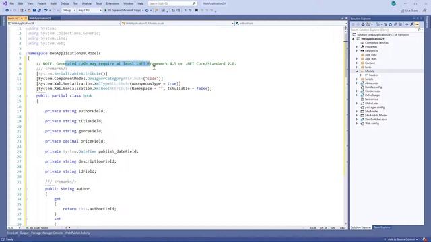Select the Book.cs file in Solution Explorer
This screenshot has width=431, height=242.
(x=374, y=75)
